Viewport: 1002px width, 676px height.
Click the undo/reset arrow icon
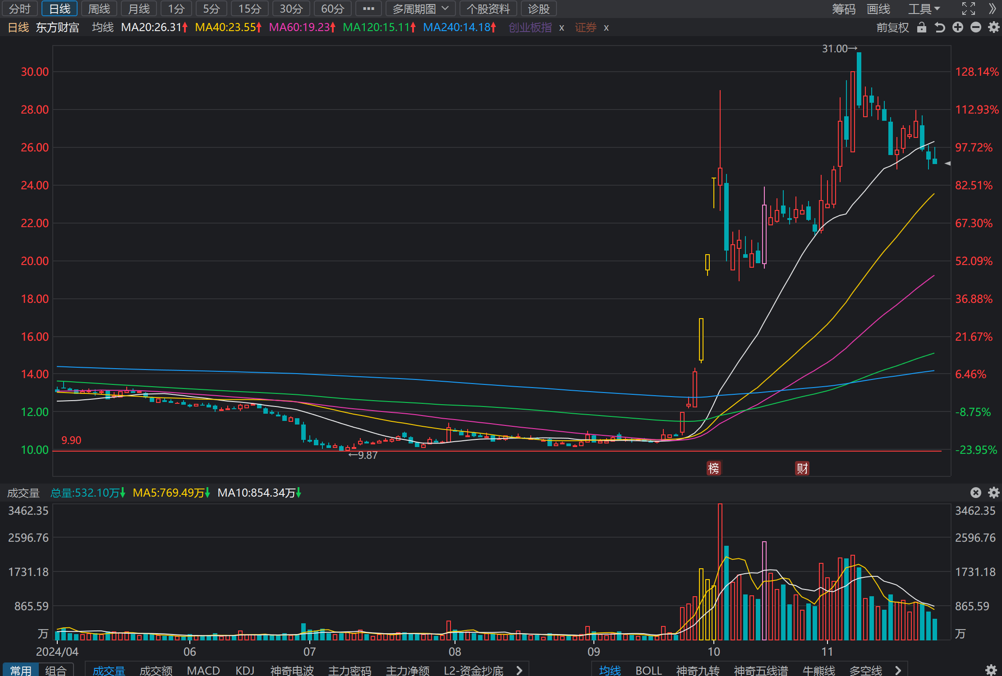pos(940,27)
